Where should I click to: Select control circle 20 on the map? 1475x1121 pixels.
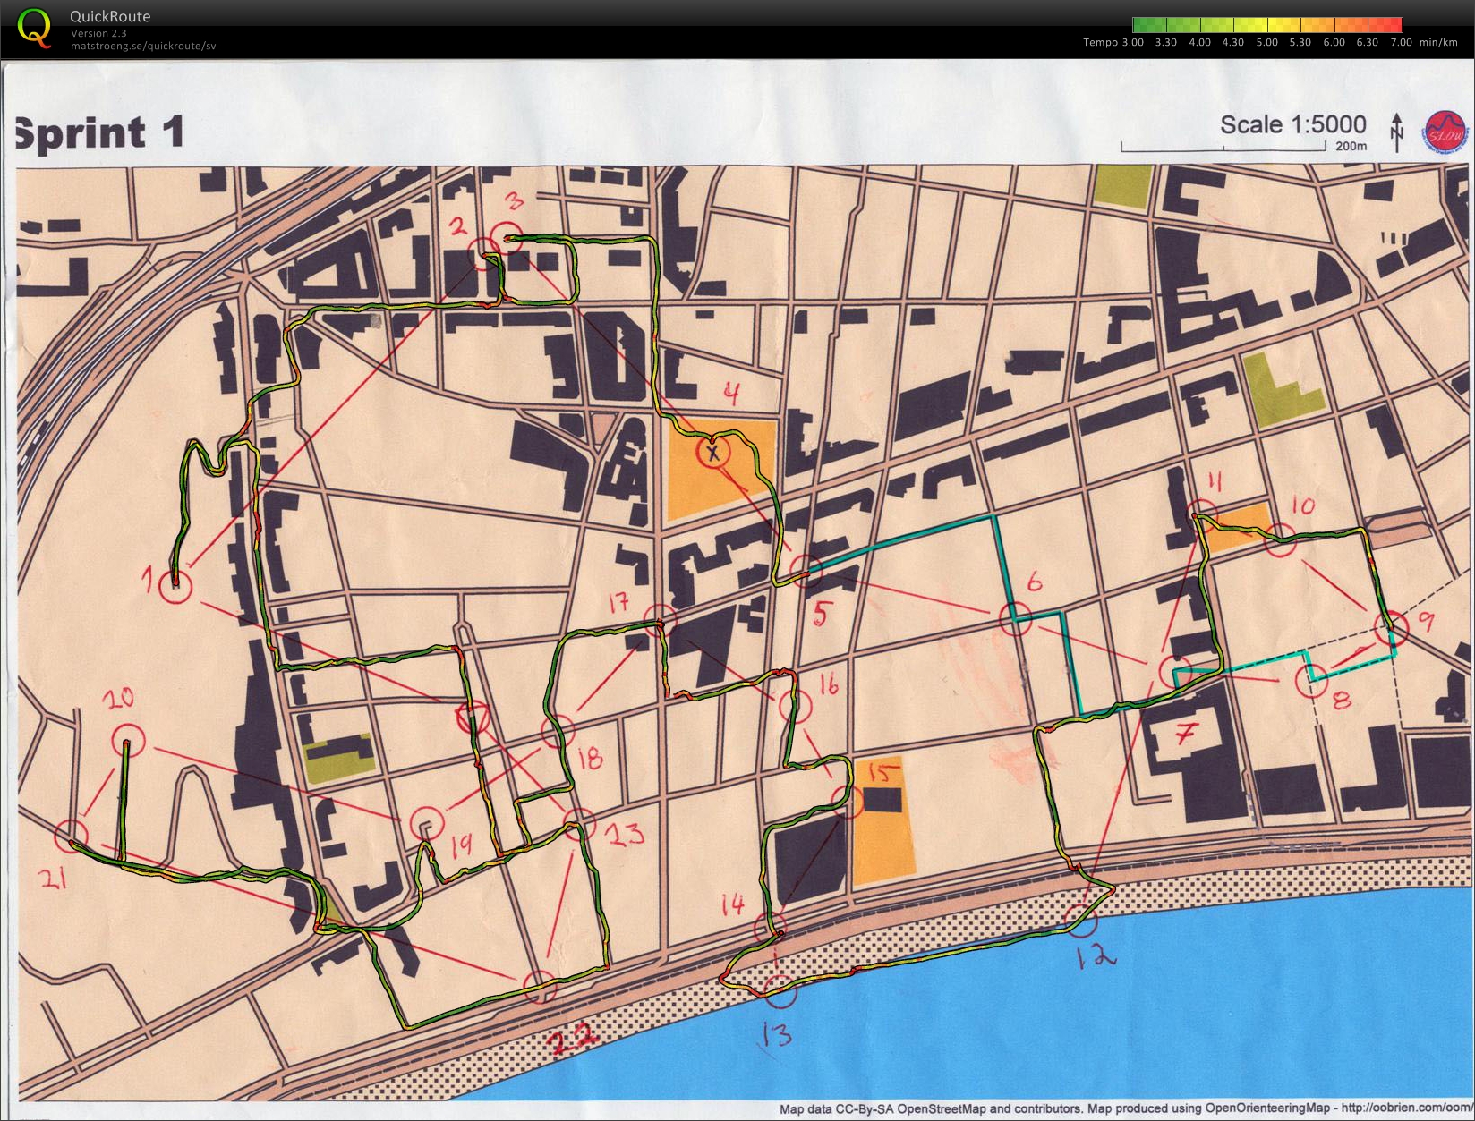coord(127,741)
